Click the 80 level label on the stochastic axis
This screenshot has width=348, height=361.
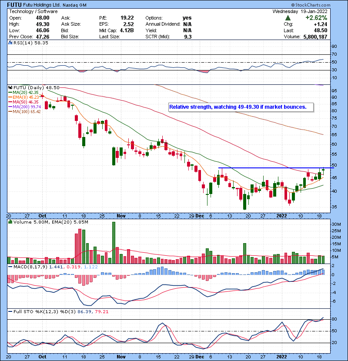(334, 319)
